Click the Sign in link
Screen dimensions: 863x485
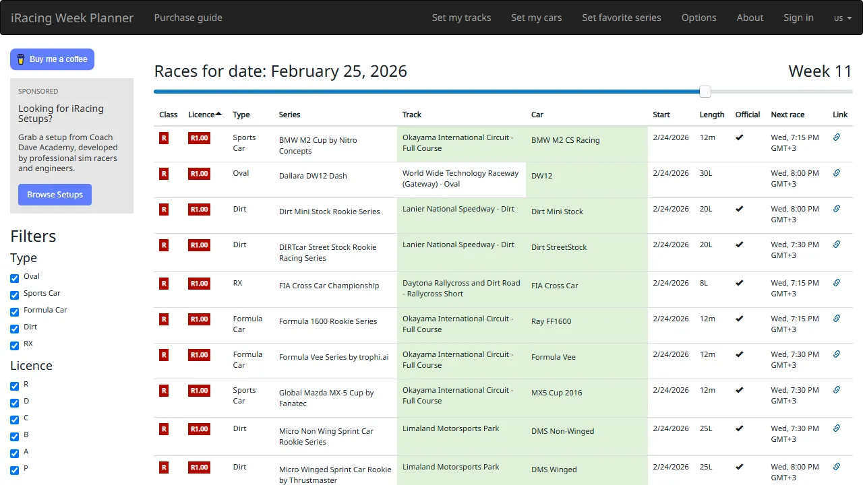pos(798,18)
